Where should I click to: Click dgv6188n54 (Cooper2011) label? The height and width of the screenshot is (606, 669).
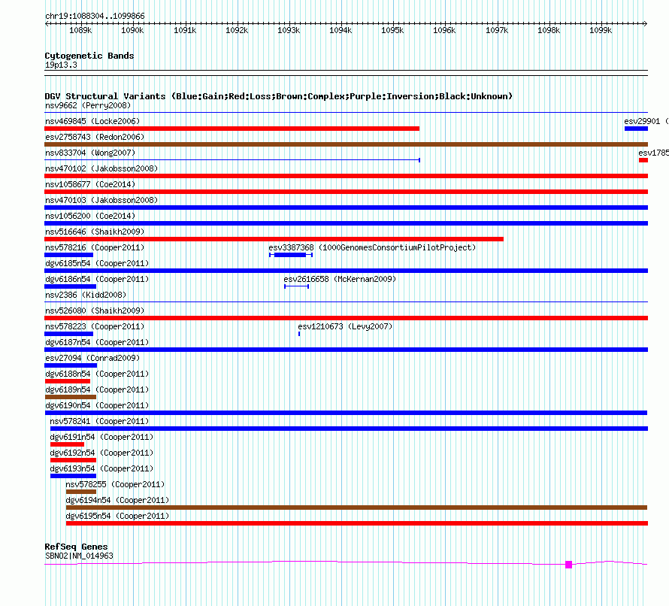(x=97, y=374)
